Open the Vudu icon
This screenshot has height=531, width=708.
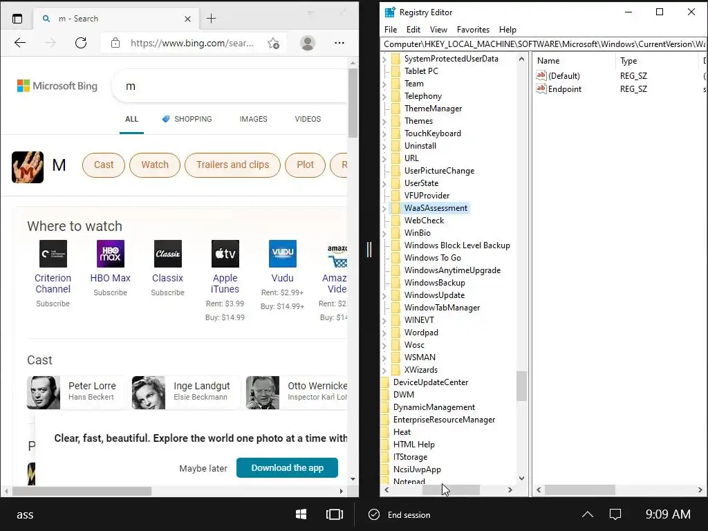pyautogui.click(x=282, y=254)
